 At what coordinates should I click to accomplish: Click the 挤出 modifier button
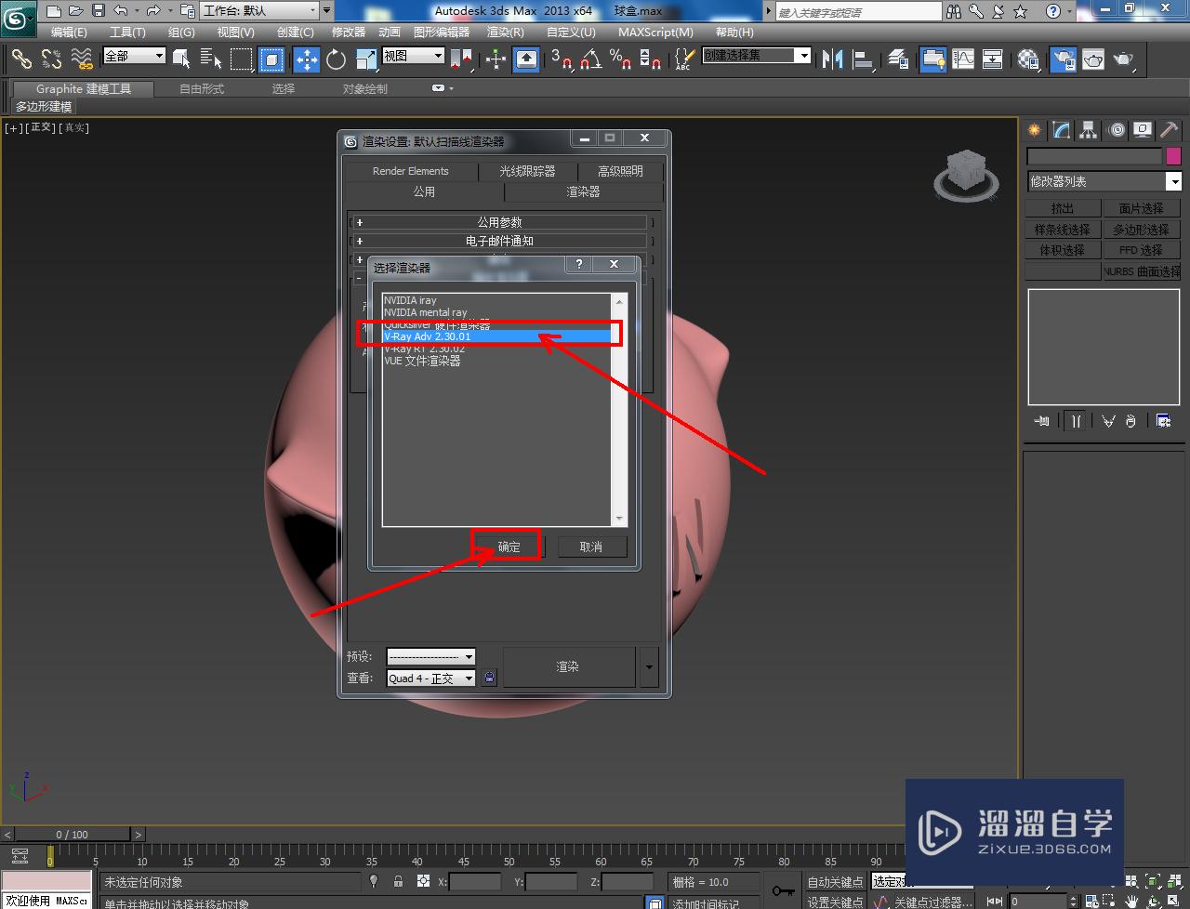1063,208
